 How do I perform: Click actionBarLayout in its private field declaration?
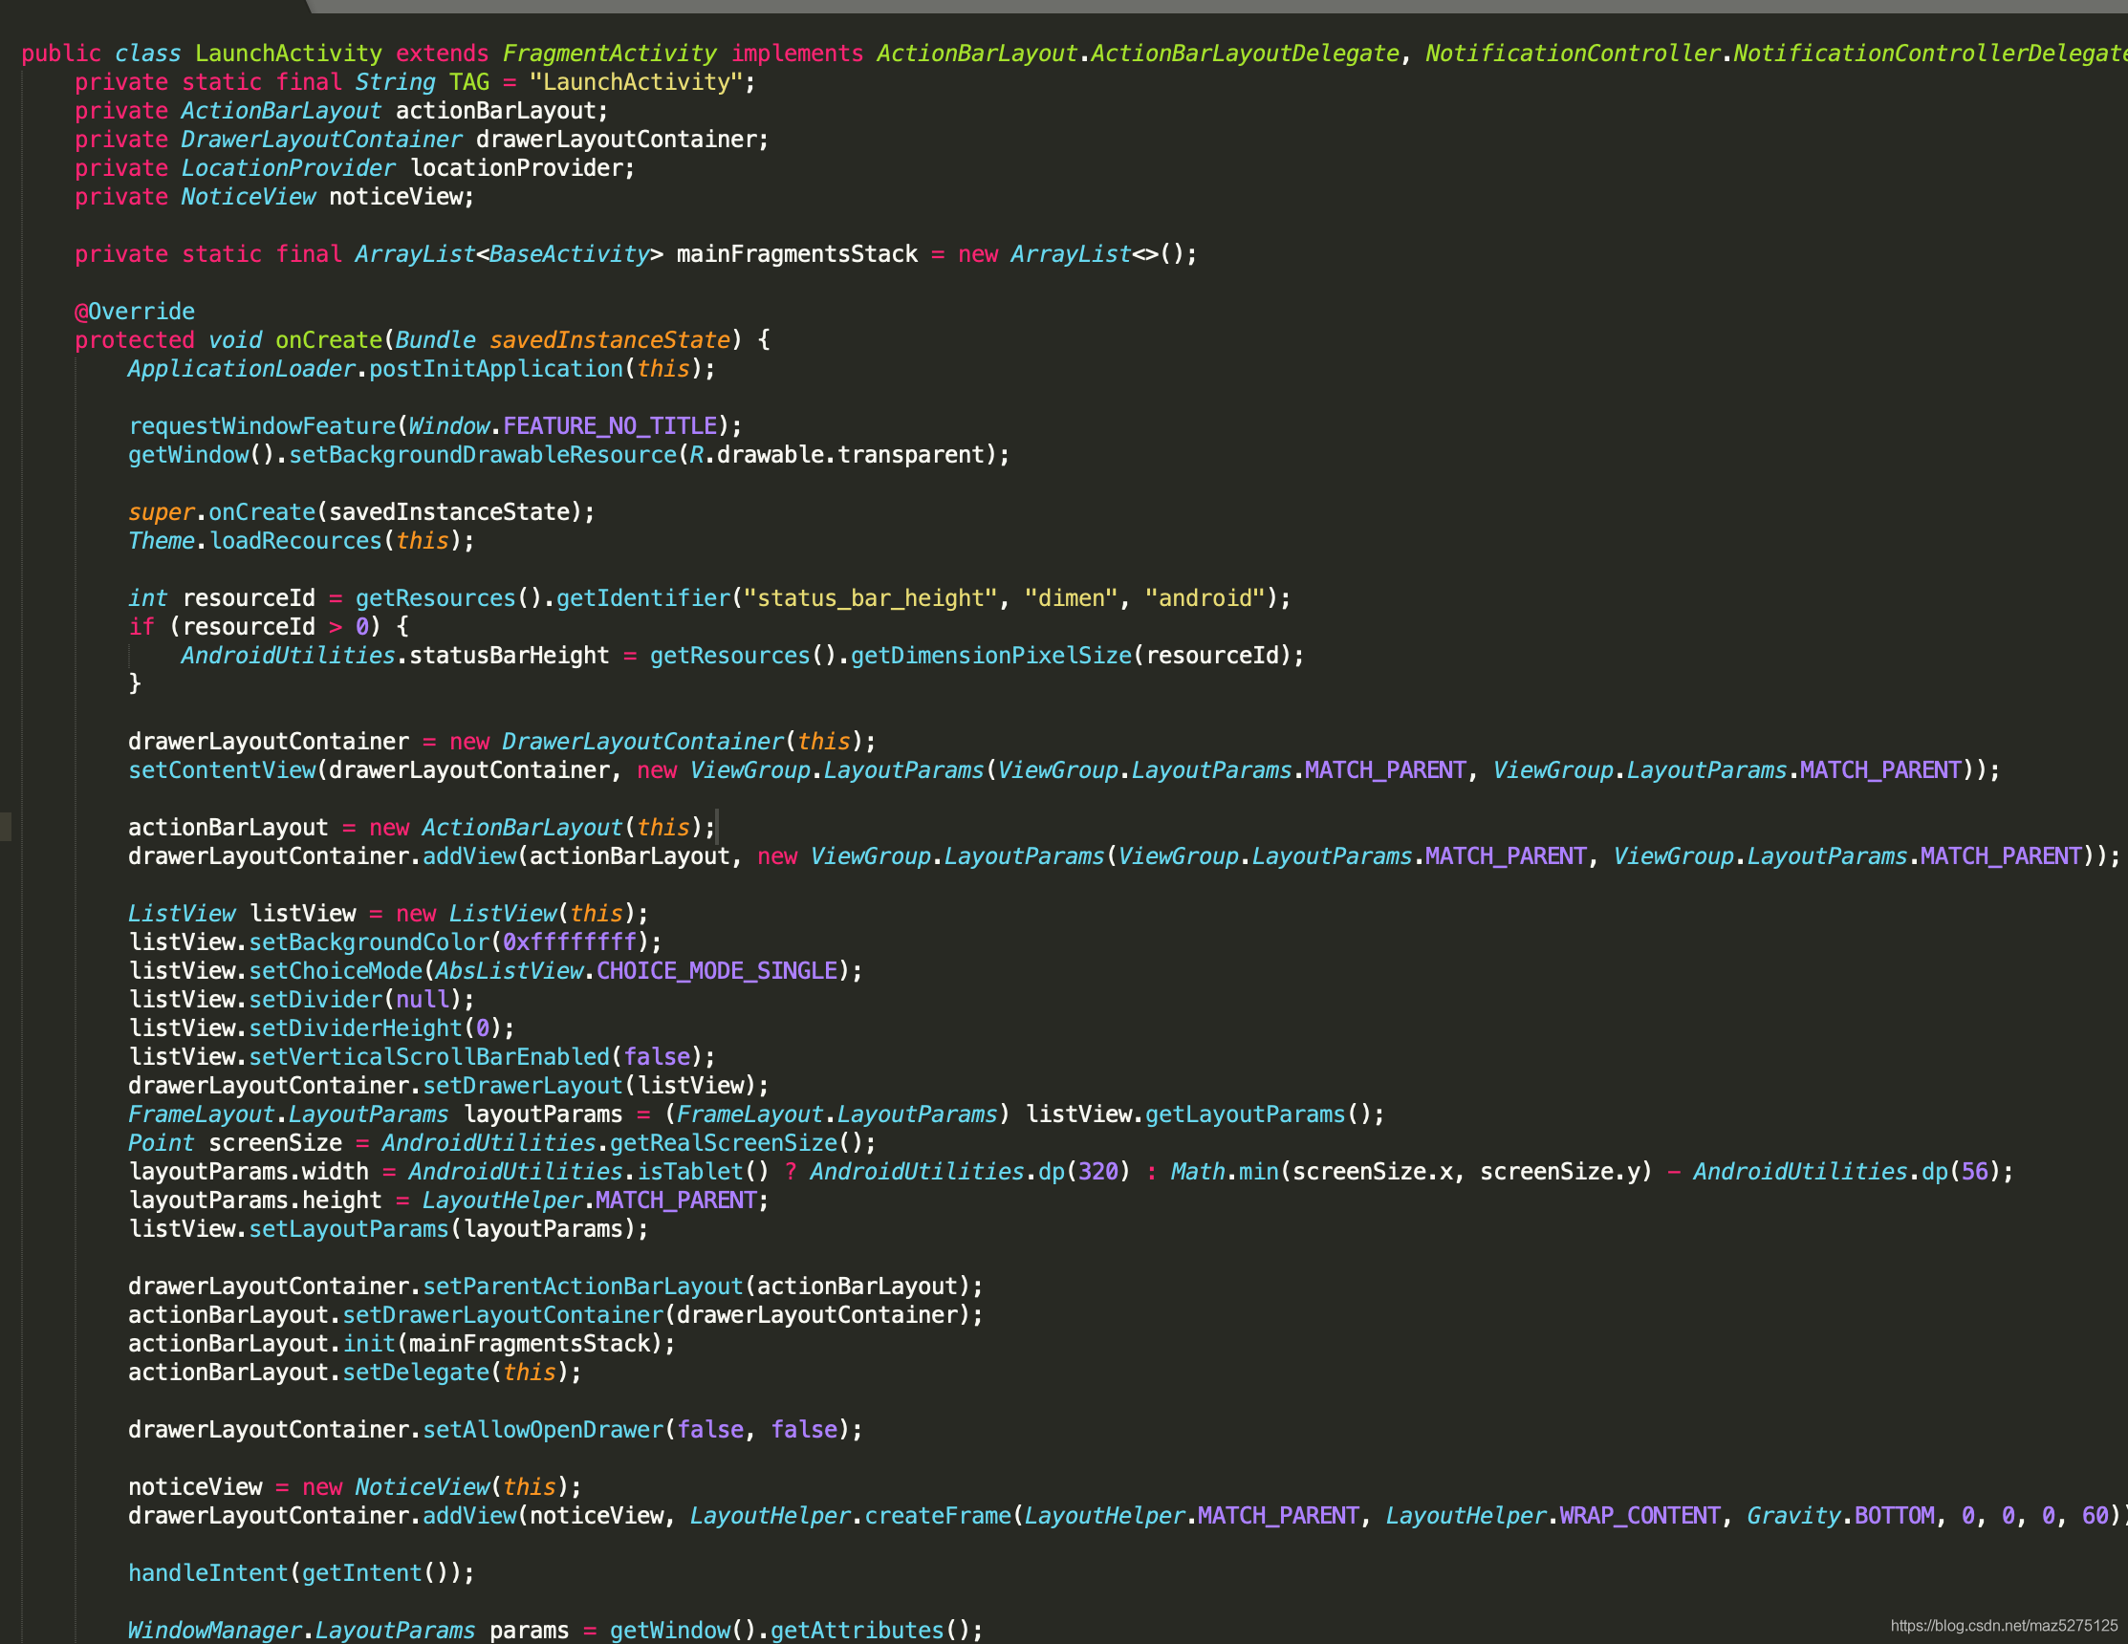tap(495, 111)
